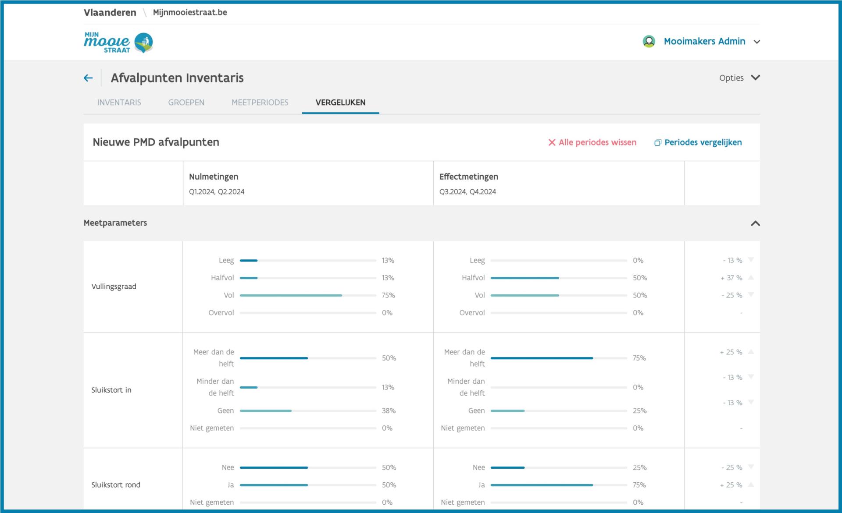The image size is (842, 513).
Task: Switch to the GROEPEN tab
Action: pos(186,103)
